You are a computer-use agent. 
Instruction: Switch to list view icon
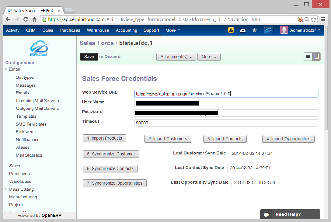[308, 57]
